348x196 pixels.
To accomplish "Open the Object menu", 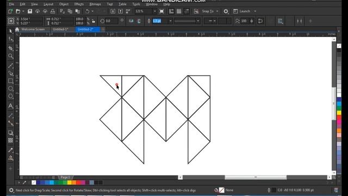I will pyautogui.click(x=64, y=4).
